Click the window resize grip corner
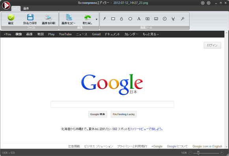 point(228,155)
